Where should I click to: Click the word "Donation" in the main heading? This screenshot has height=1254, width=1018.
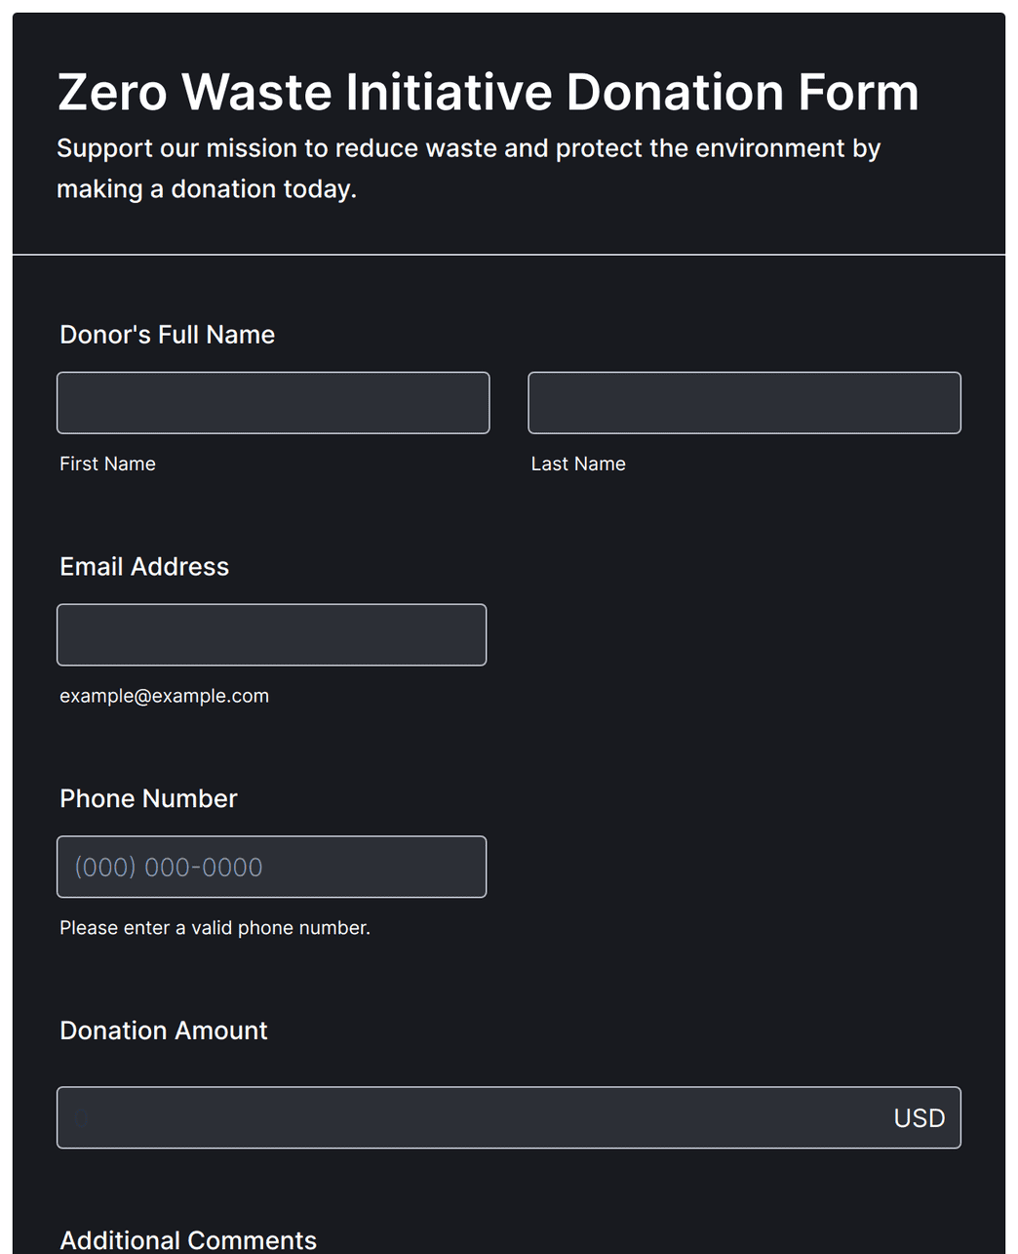675,92
